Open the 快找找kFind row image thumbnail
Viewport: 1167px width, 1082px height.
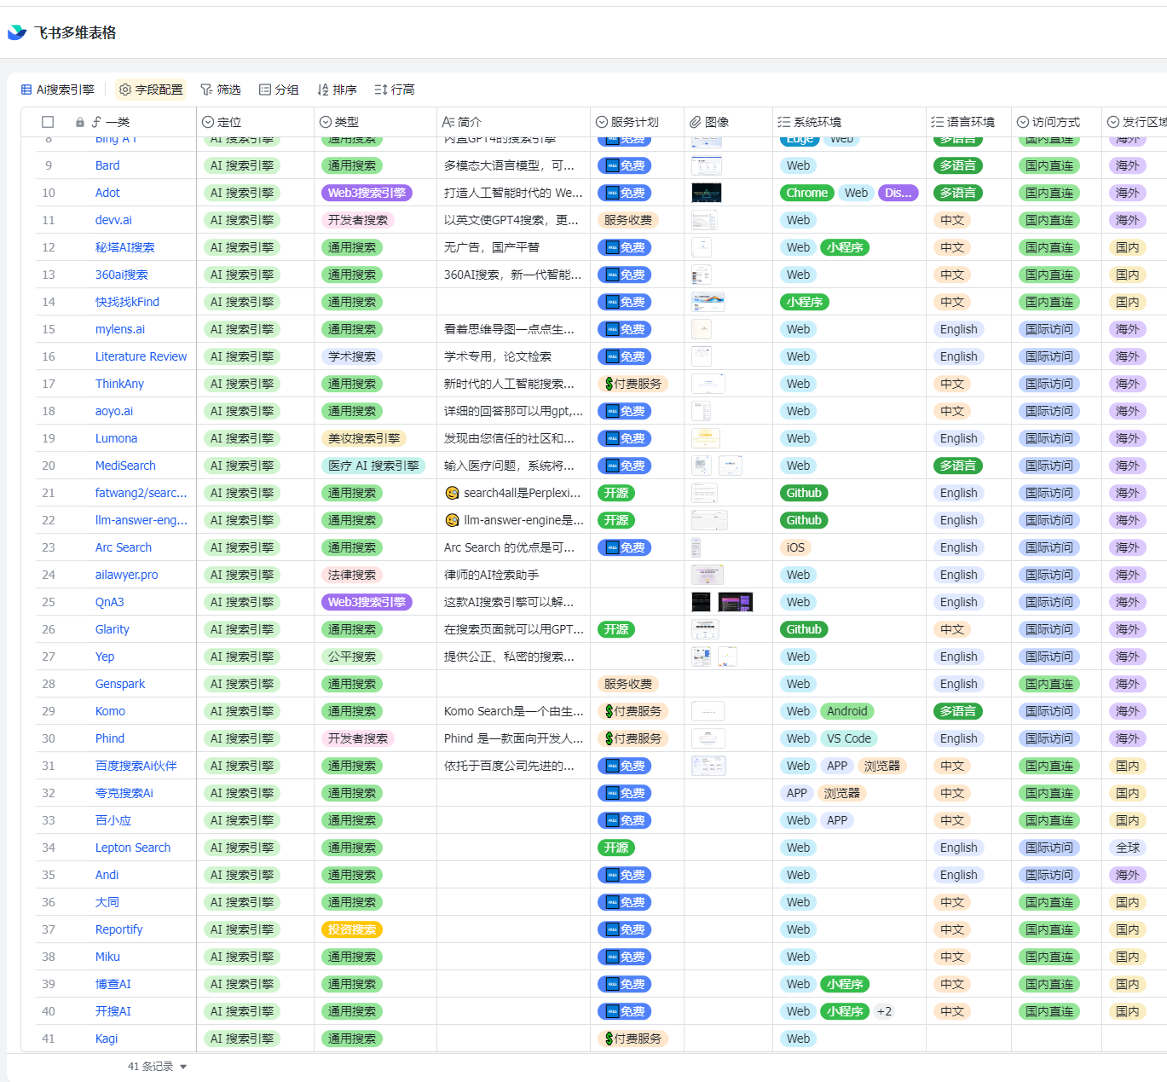click(x=708, y=302)
